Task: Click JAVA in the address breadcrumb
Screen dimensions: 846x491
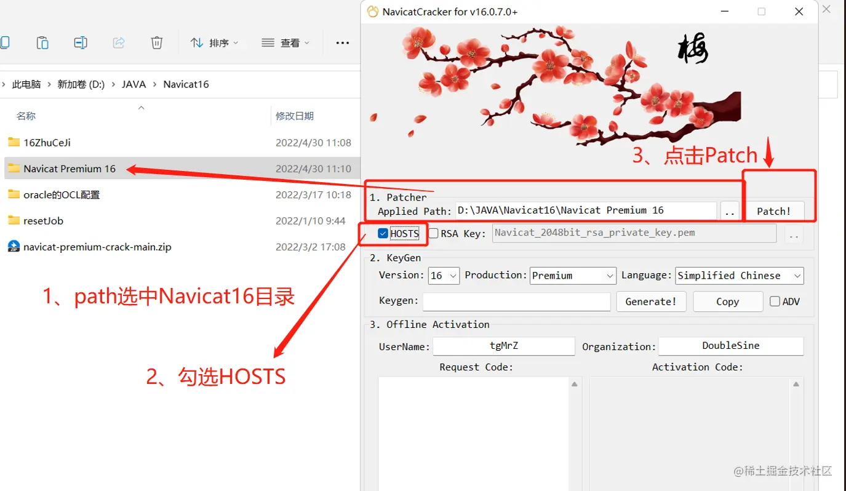Action: [x=134, y=84]
